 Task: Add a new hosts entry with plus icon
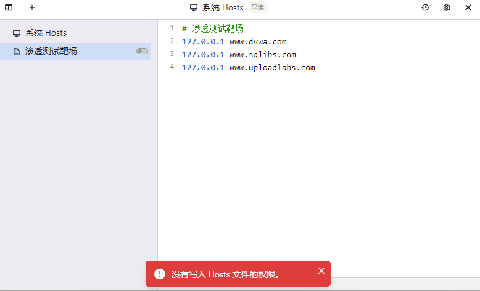(x=32, y=7)
